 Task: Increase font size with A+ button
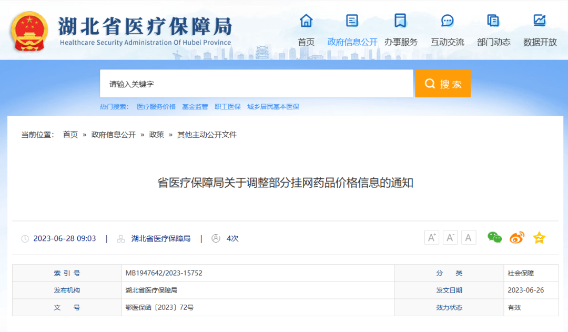click(x=431, y=237)
